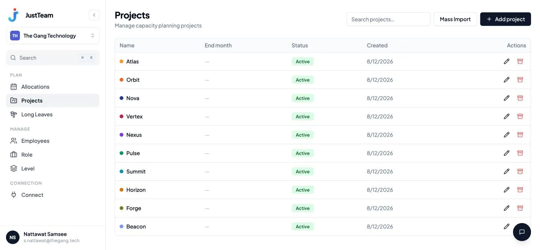The height and width of the screenshot is (250, 540).
Task: Click the Status column header
Action: pos(300,45)
